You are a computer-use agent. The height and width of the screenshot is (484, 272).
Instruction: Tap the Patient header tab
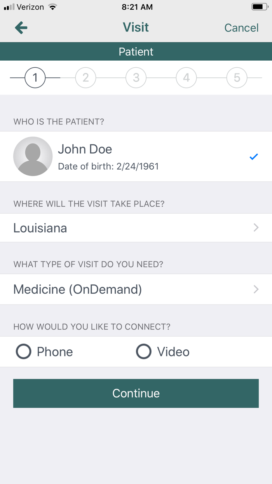point(136,51)
